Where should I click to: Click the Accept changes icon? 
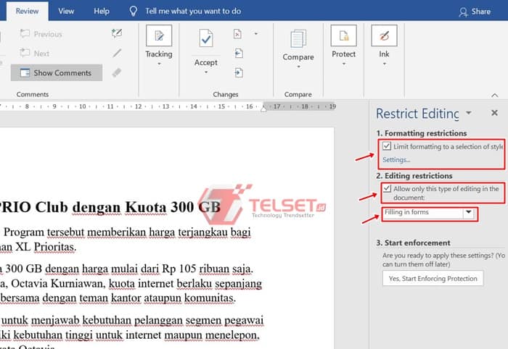coord(205,38)
